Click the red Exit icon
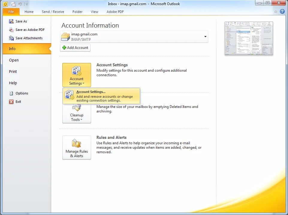The width and height of the screenshot is (288, 215). coord(11,102)
